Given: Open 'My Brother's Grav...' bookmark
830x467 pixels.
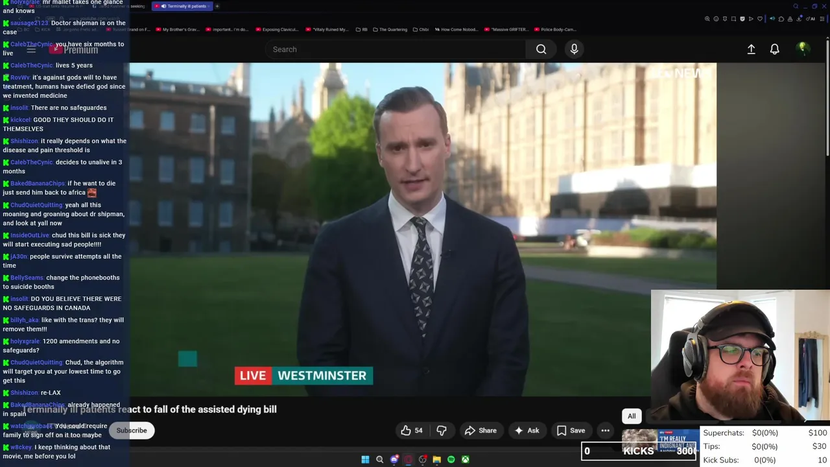Looking at the screenshot, I should click(176, 29).
